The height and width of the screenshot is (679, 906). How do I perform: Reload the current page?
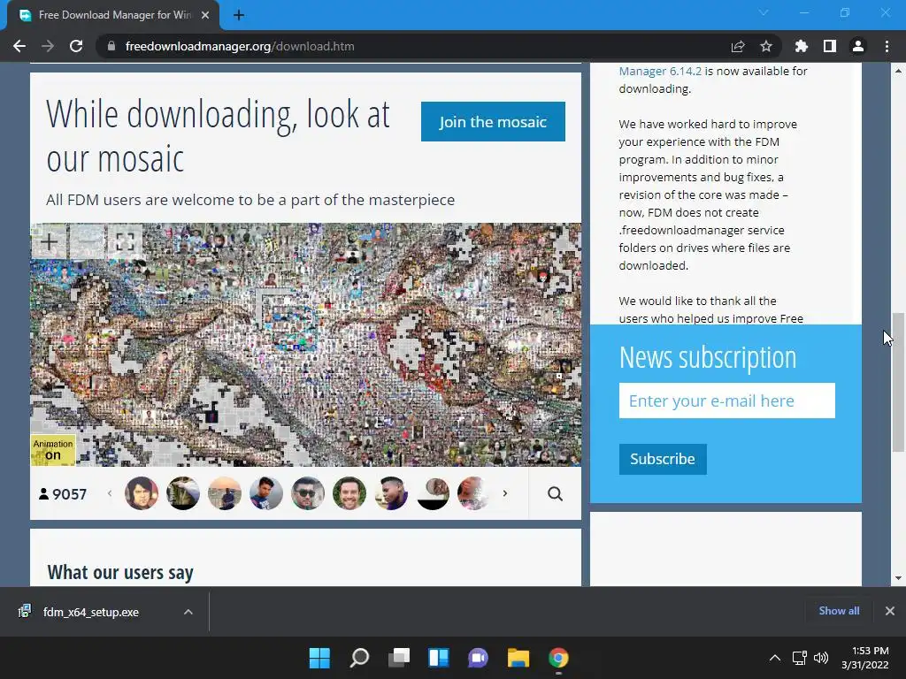pyautogui.click(x=76, y=46)
